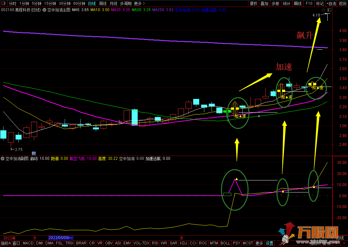The height and width of the screenshot is (247, 348).
Task: Expand the 更多 periods menu in the top bar
Action: [139, 3]
